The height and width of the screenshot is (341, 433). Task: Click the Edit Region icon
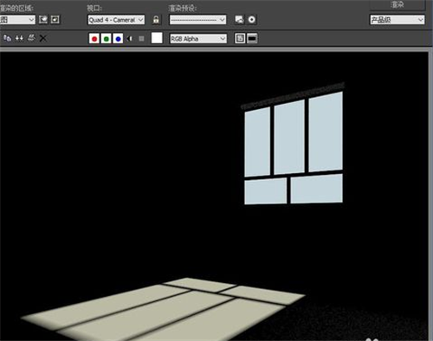pyautogui.click(x=43, y=20)
